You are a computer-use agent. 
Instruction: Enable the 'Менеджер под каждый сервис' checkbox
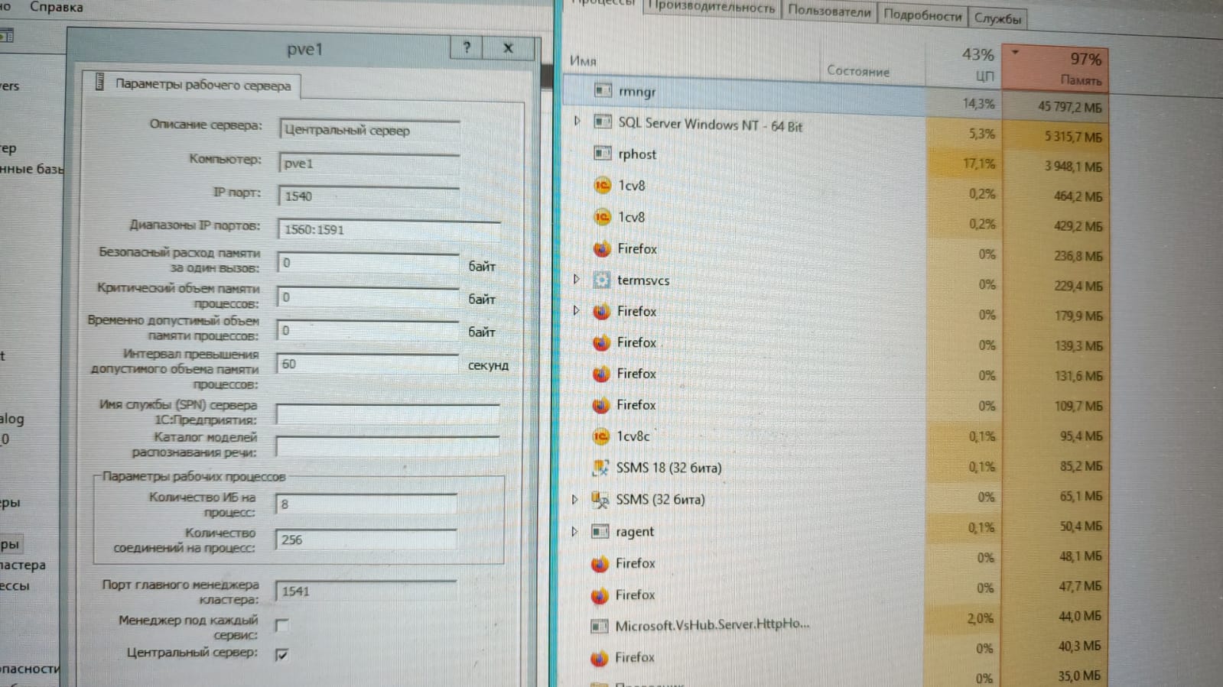pos(282,626)
